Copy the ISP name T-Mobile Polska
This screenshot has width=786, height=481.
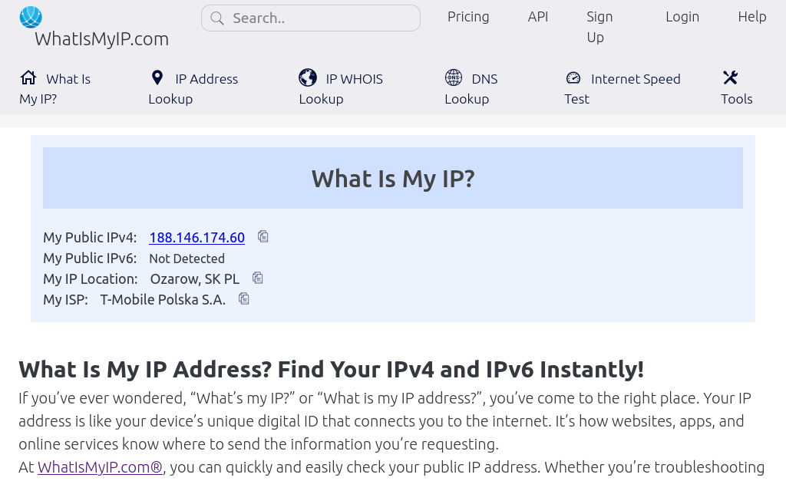pos(244,298)
